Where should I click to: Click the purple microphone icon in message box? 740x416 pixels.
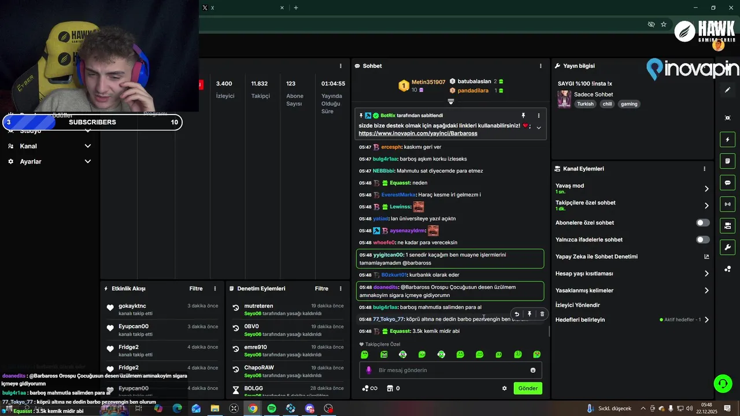pyautogui.click(x=369, y=370)
